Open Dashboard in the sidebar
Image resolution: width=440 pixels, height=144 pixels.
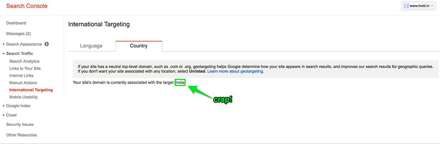(x=16, y=23)
